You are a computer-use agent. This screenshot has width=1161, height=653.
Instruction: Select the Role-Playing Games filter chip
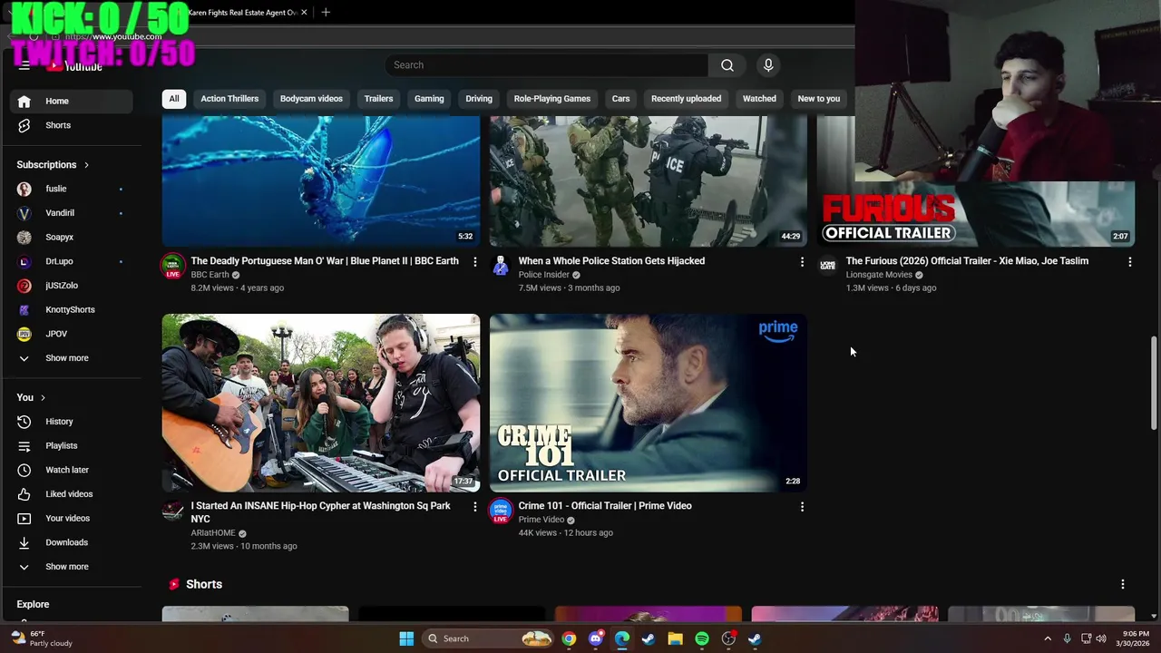pos(552,99)
